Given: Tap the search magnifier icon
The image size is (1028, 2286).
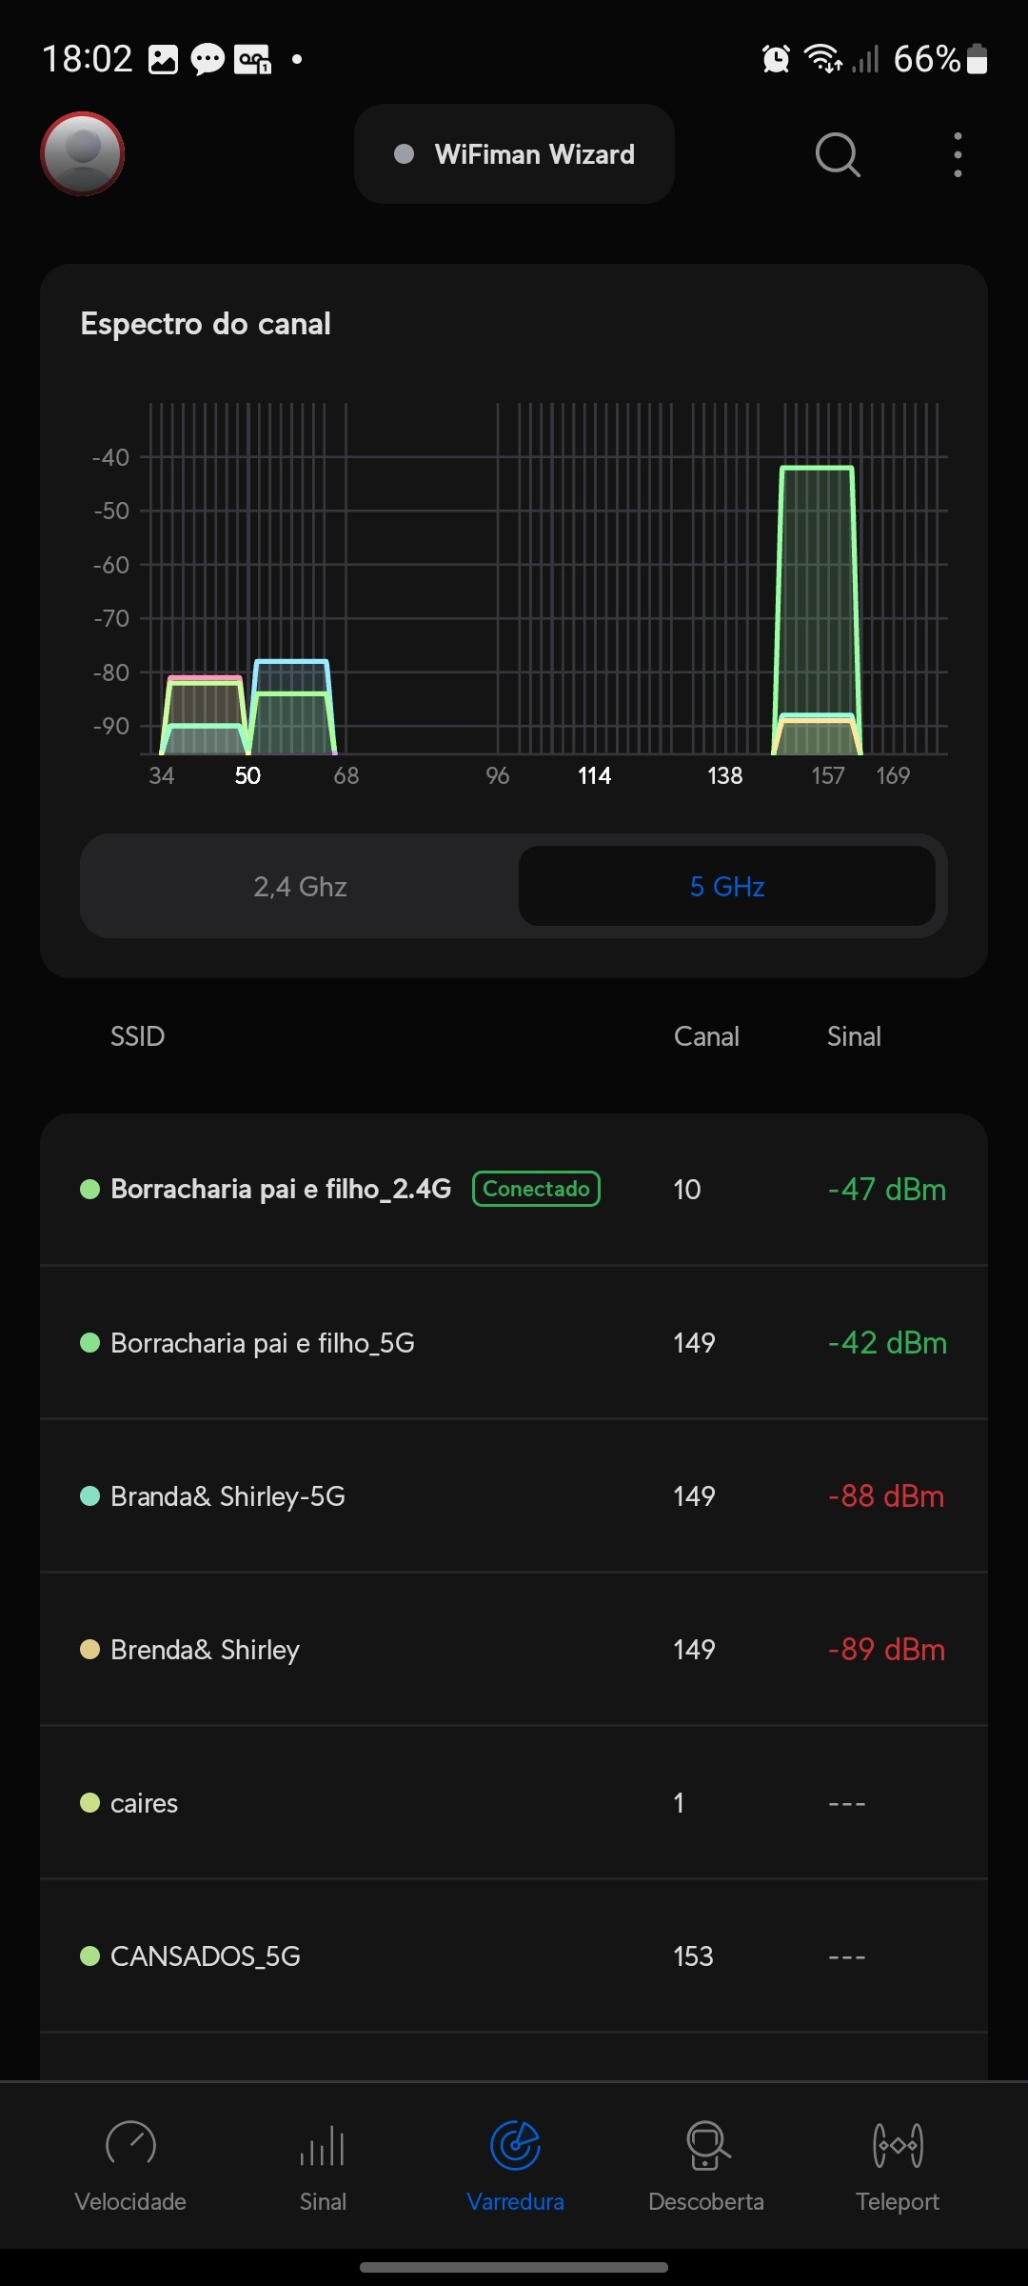Looking at the screenshot, I should pyautogui.click(x=837, y=154).
